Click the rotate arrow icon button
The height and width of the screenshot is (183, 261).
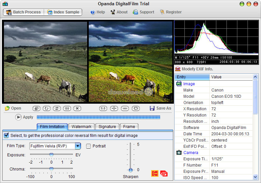tap(47, 109)
